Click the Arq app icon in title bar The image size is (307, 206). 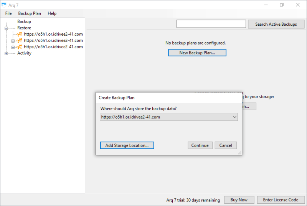point(4,5)
